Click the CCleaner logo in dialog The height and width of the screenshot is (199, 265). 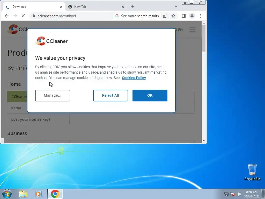click(51, 41)
